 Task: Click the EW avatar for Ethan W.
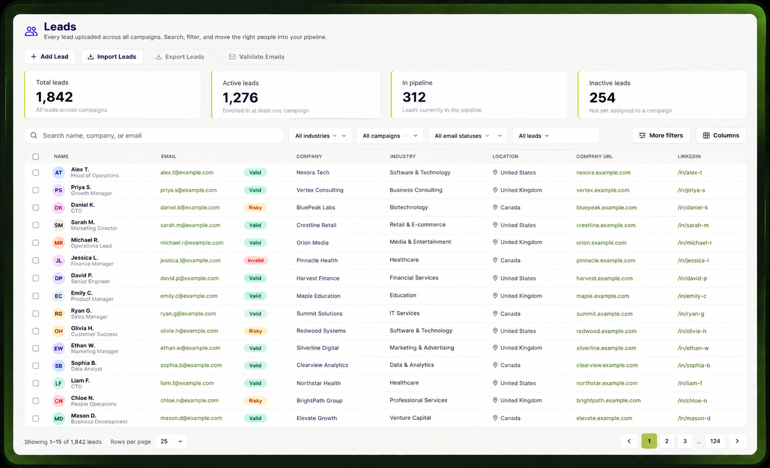point(58,349)
